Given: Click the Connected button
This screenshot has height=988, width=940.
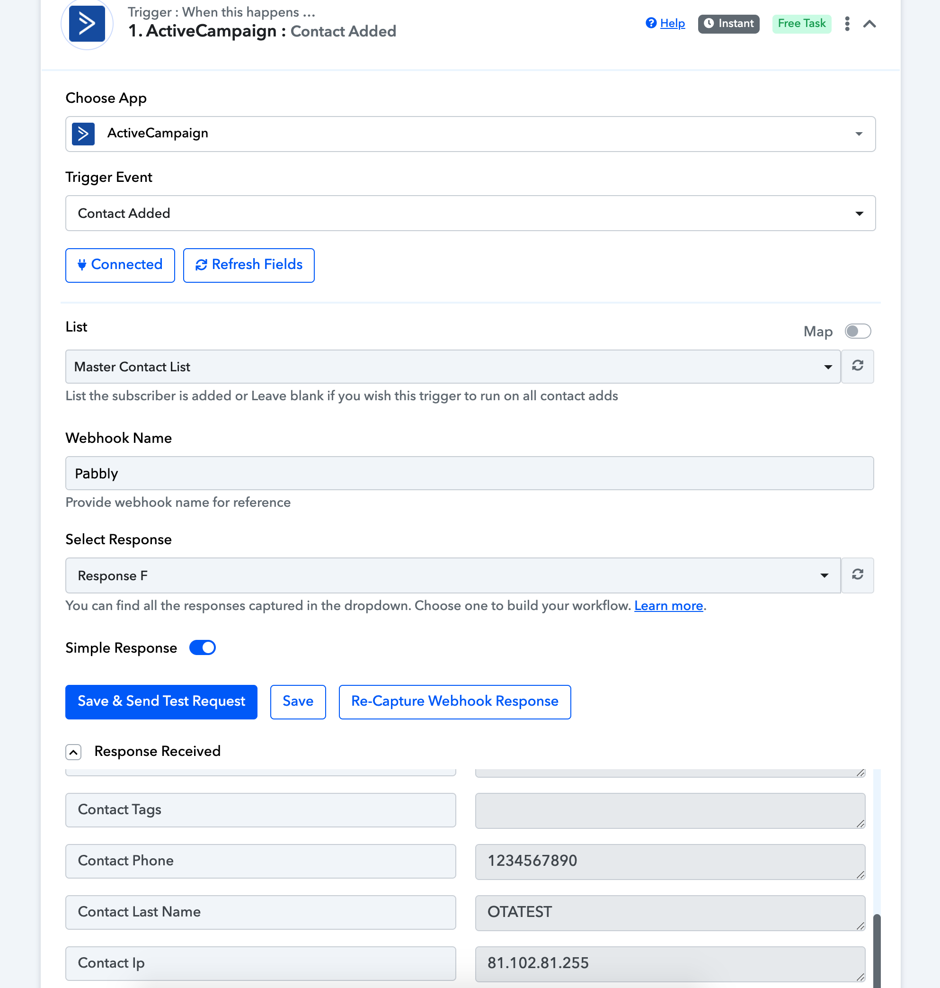Looking at the screenshot, I should tap(120, 265).
